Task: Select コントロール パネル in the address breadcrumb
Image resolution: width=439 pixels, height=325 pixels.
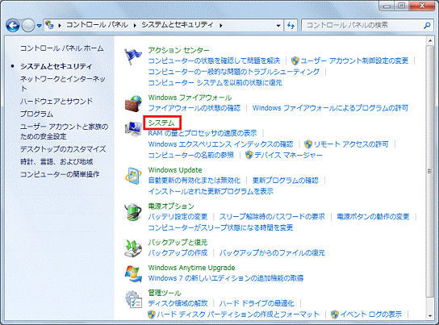Action: (97, 25)
